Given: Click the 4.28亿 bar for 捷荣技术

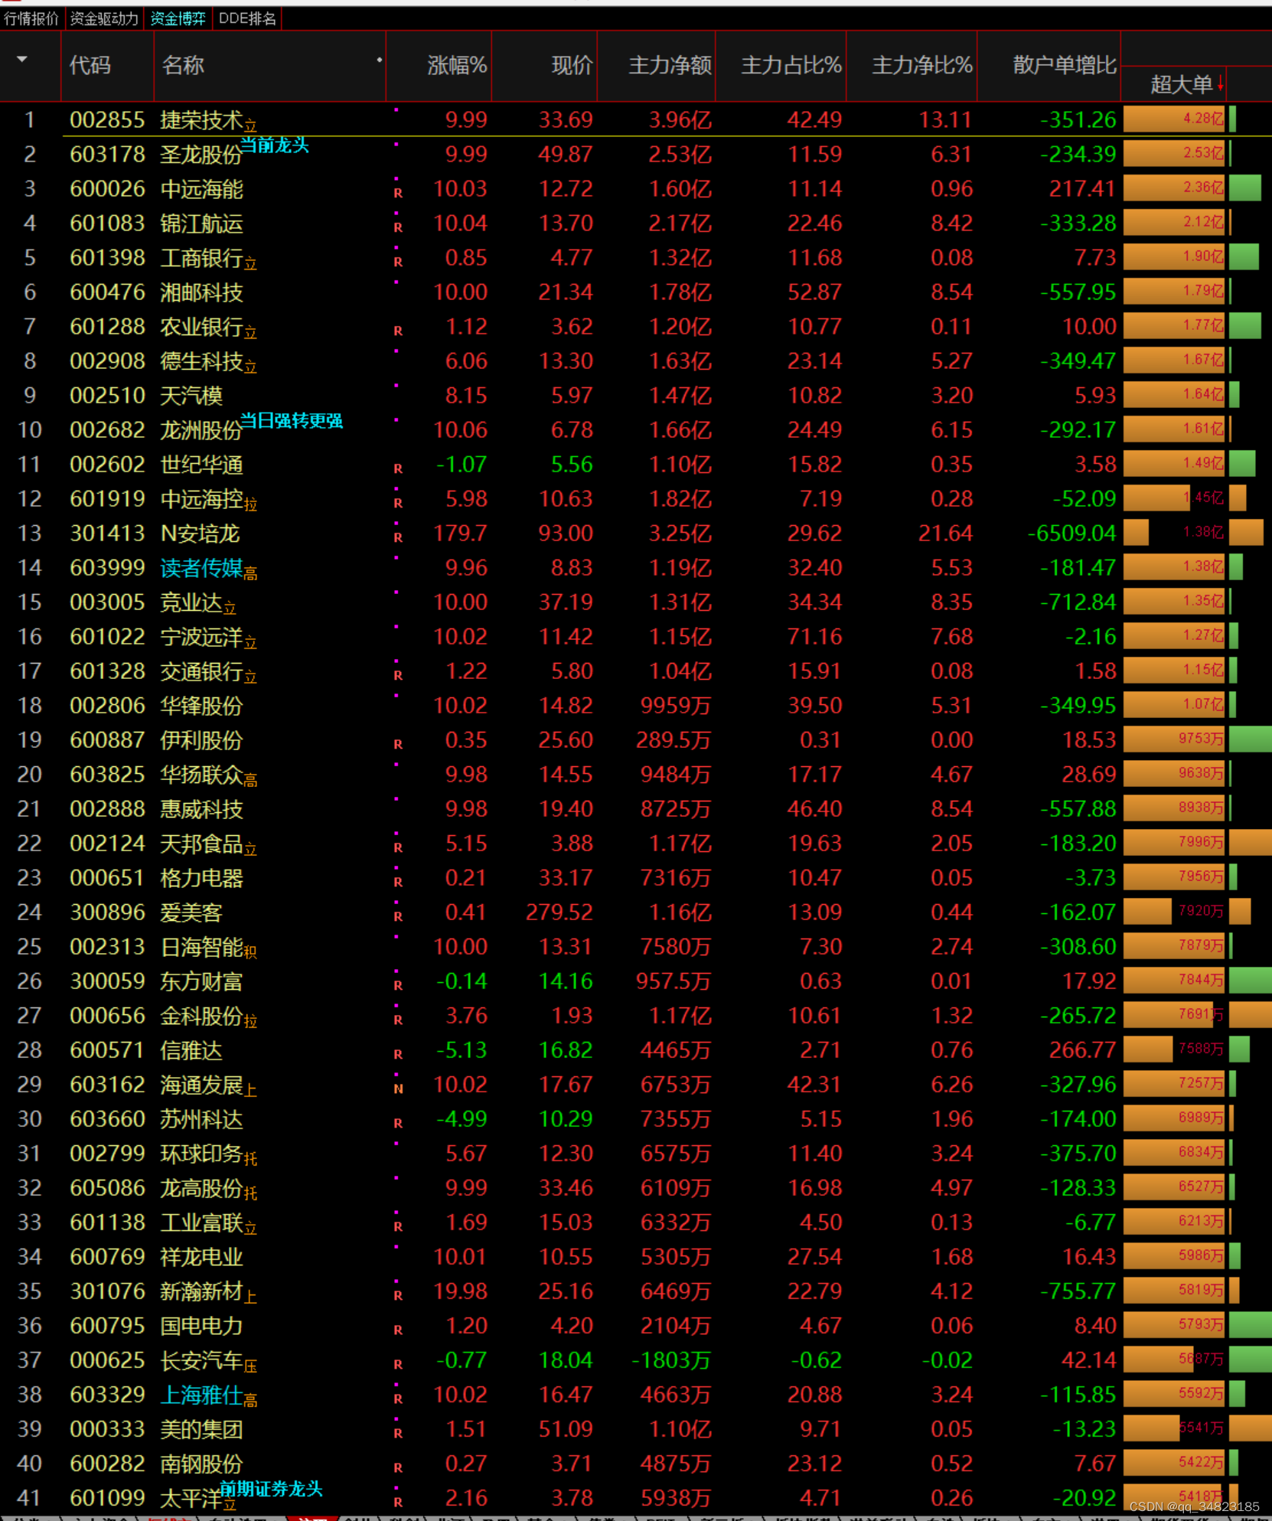Looking at the screenshot, I should (1174, 119).
